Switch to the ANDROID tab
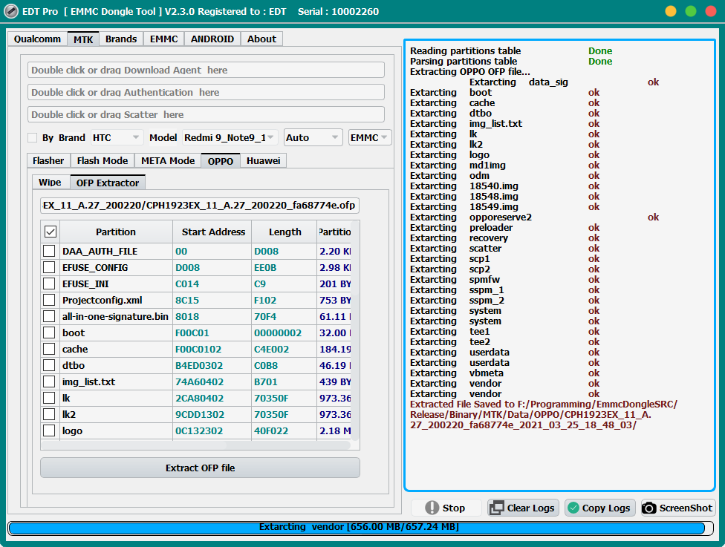 pyautogui.click(x=212, y=39)
